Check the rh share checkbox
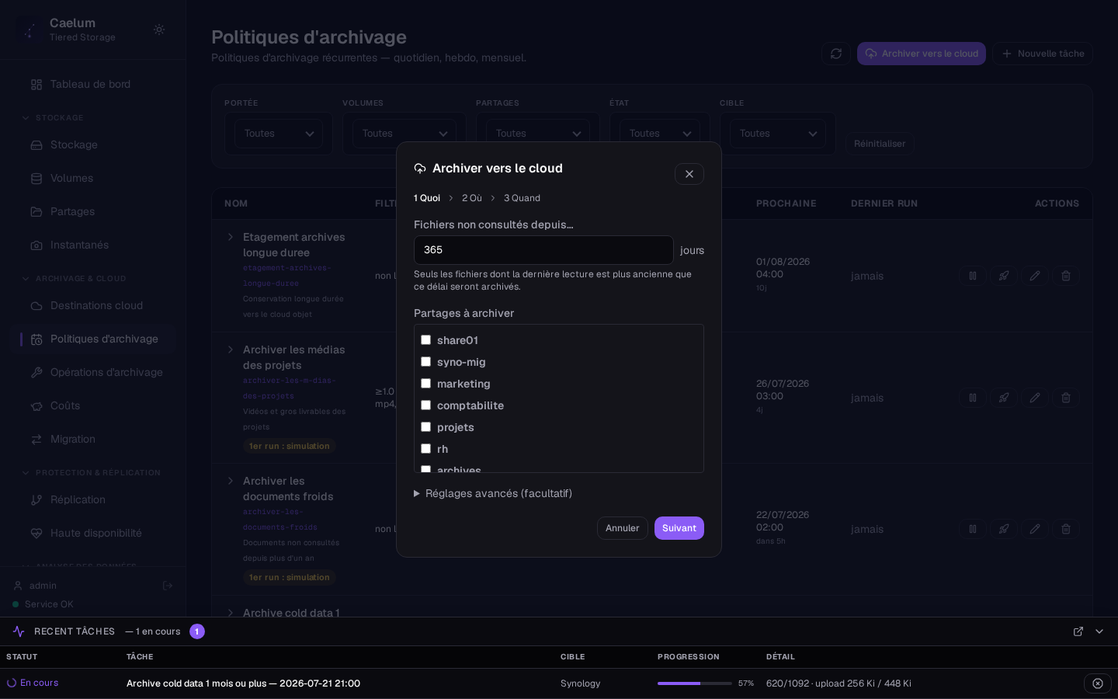Screen dimensions: 1118x699 (x=425, y=449)
